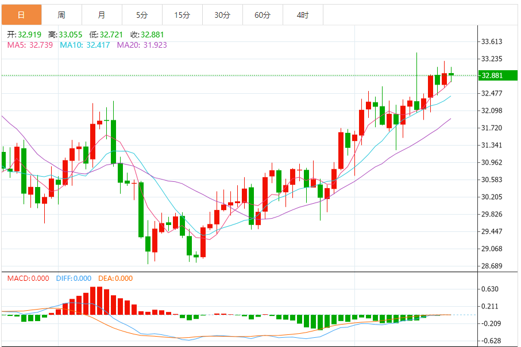
Task: Click the 30.205 price axis label
Action: (x=492, y=197)
